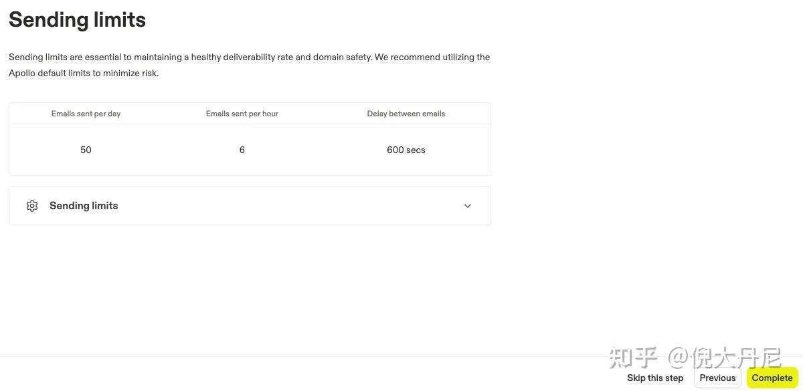This screenshot has width=803, height=391.
Task: Click the 600 secs delay value
Action: pyautogui.click(x=406, y=150)
